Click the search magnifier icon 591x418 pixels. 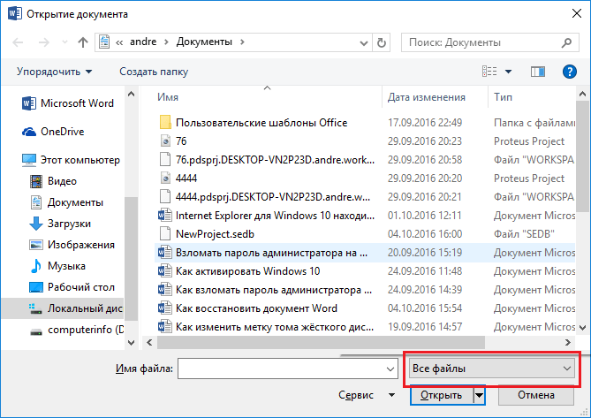coord(566,42)
